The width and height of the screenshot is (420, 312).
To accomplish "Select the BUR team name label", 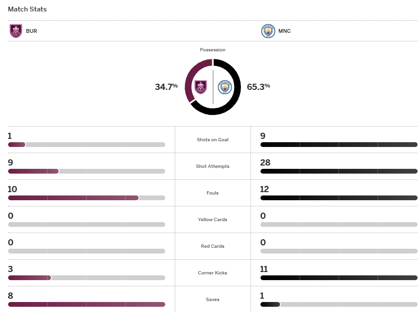I will (31, 31).
